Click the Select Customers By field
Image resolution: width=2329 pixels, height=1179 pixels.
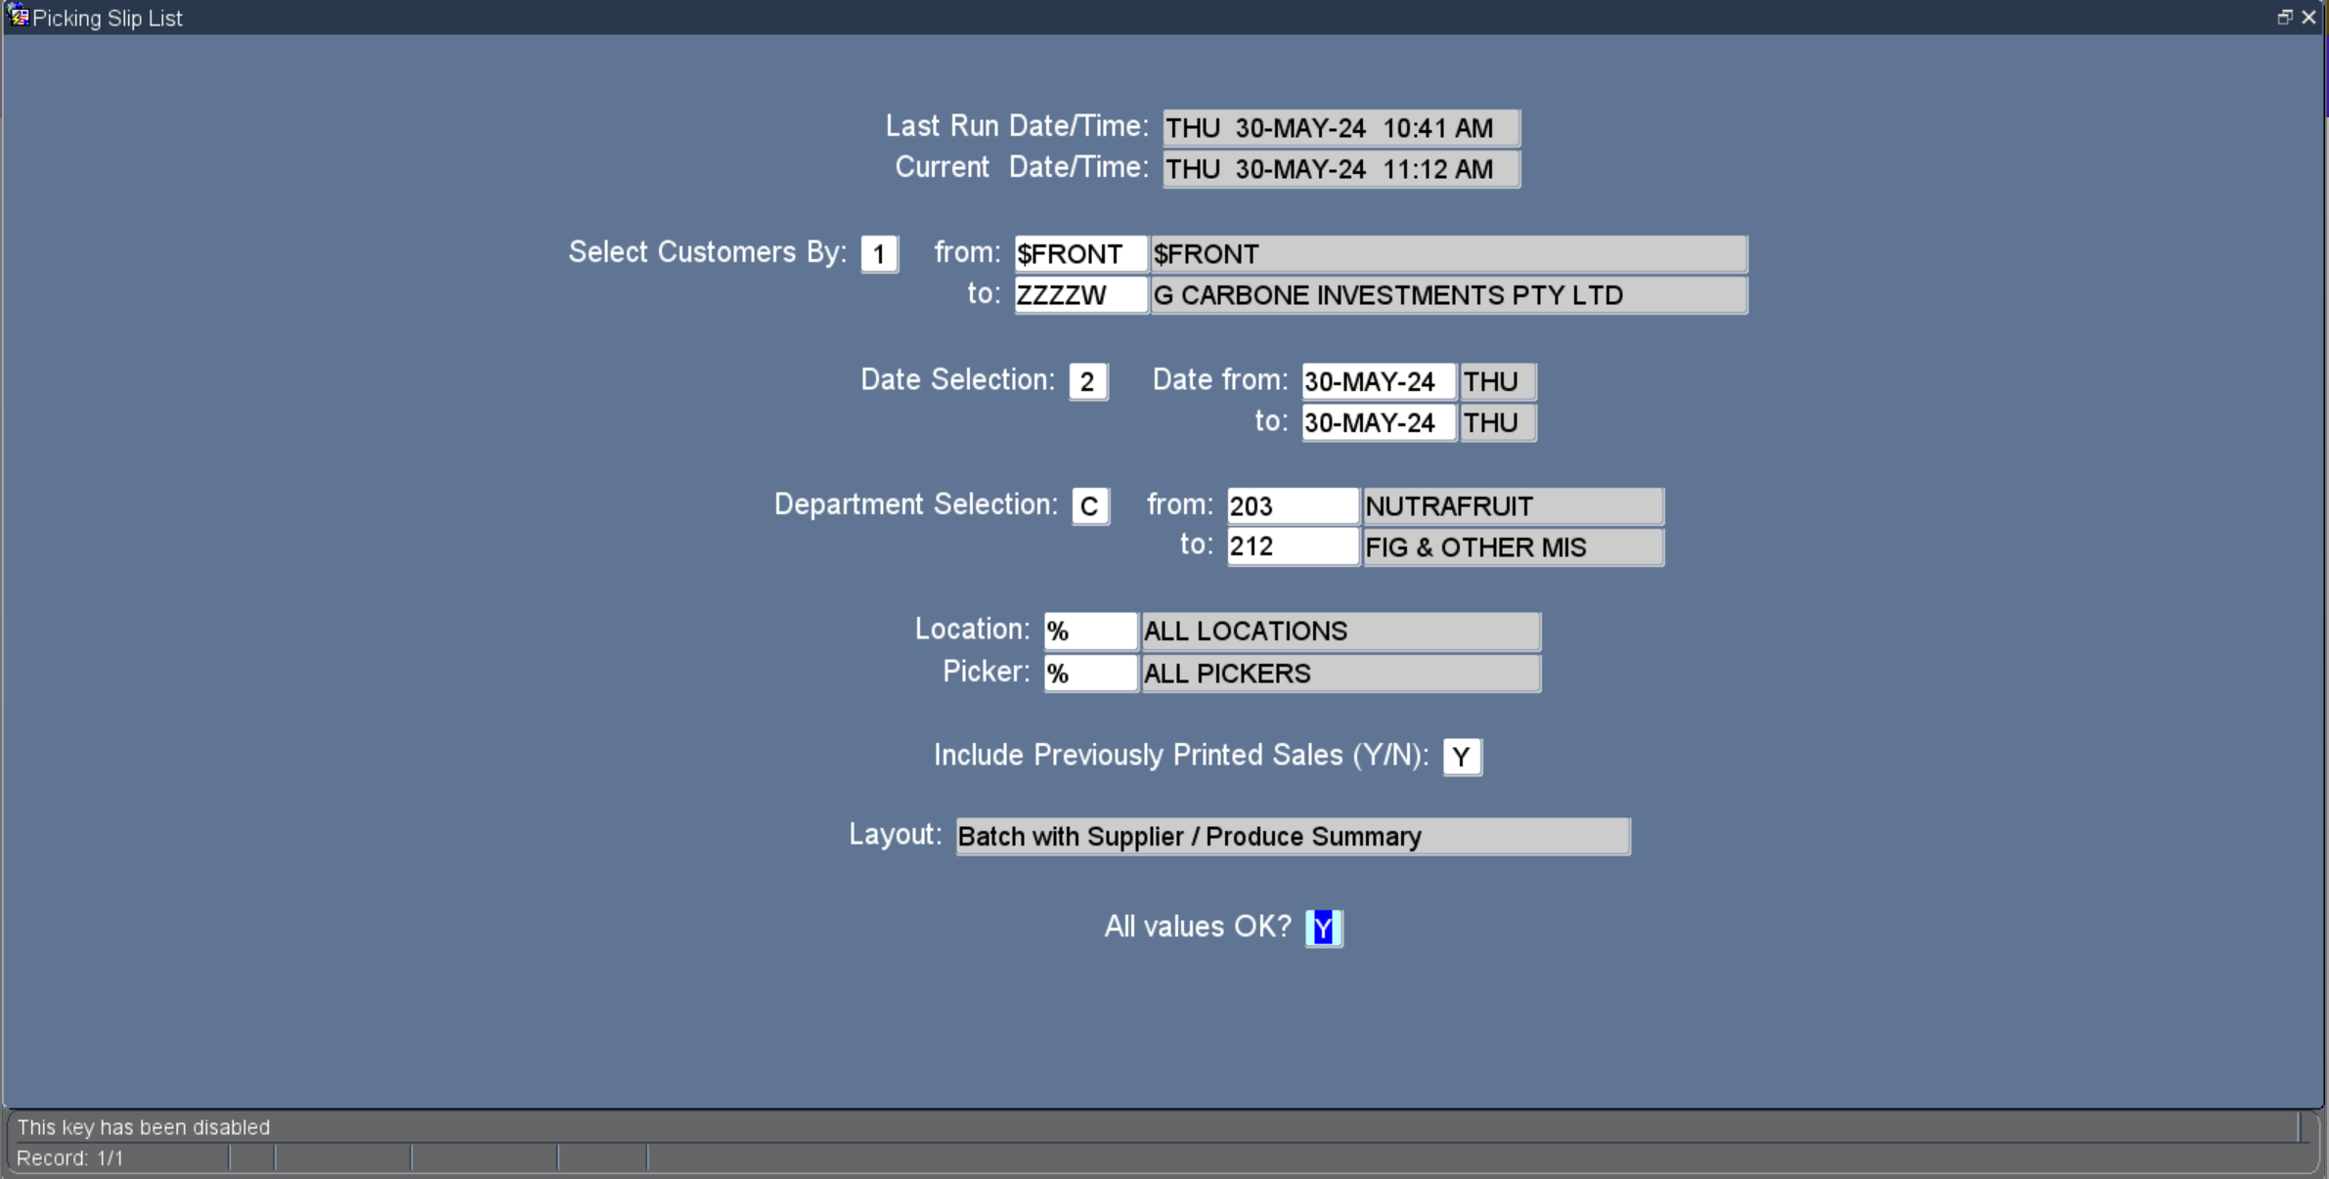pos(879,254)
